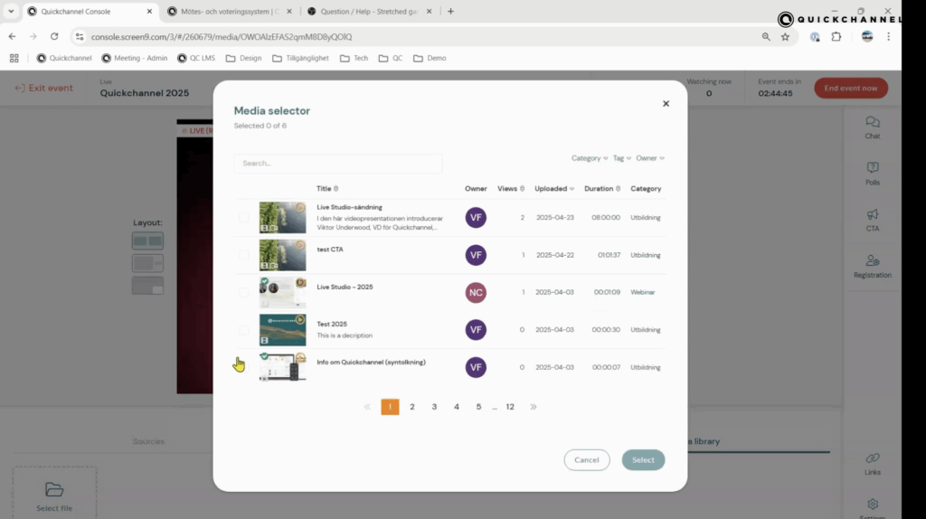Sort list by Title column
The image size is (926, 519).
[327, 189]
